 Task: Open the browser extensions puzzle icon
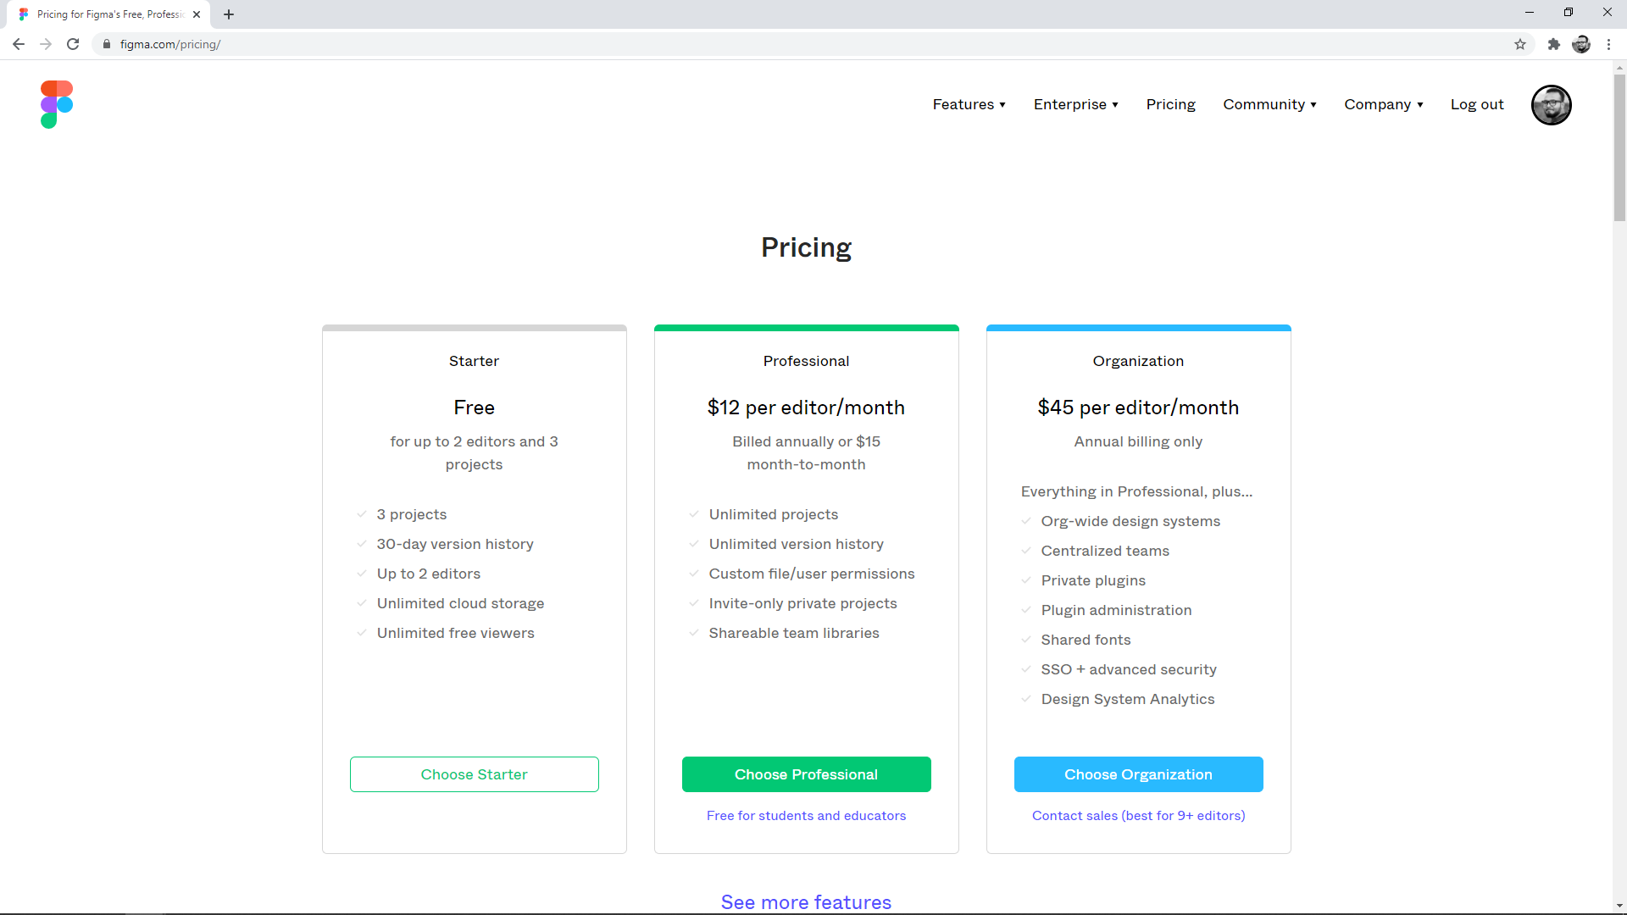coord(1553,44)
